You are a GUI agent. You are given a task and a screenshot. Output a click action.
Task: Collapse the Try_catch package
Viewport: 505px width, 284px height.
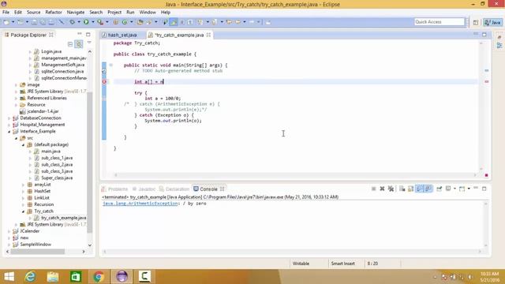click(x=23, y=211)
